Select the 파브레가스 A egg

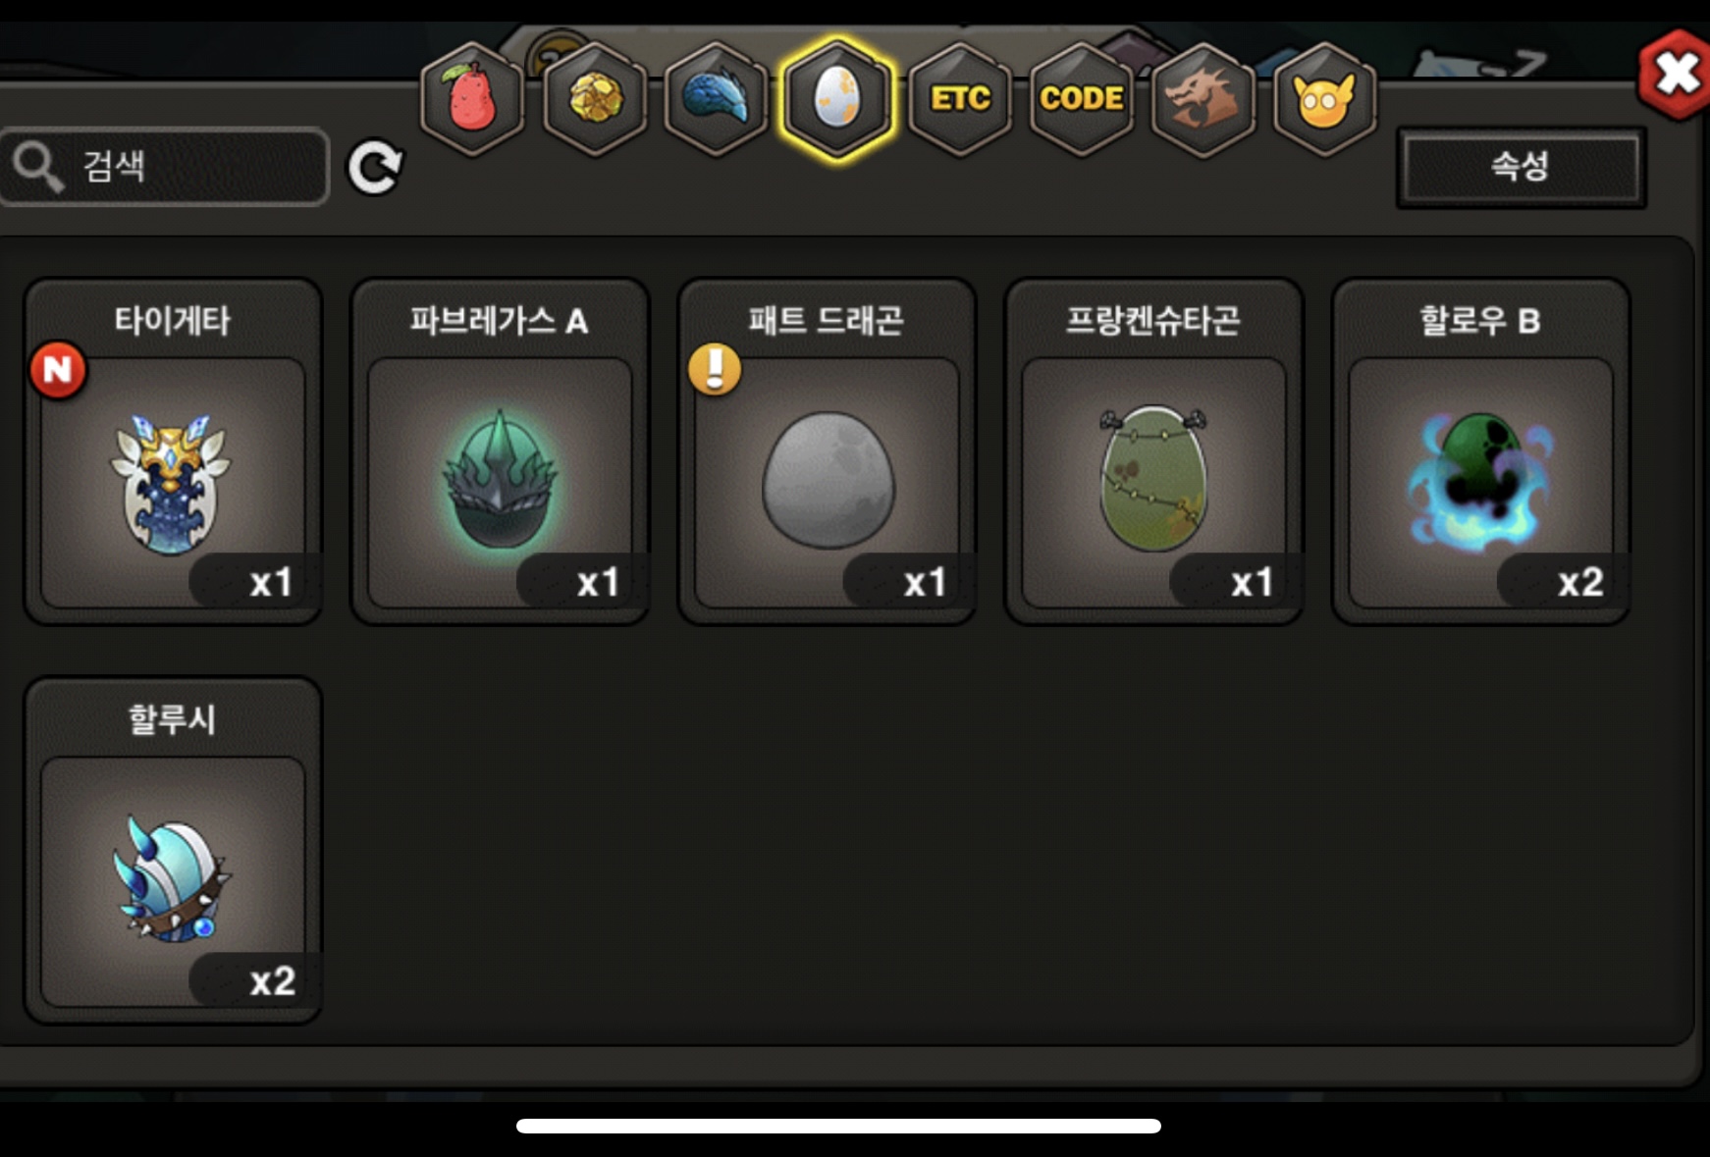click(500, 451)
